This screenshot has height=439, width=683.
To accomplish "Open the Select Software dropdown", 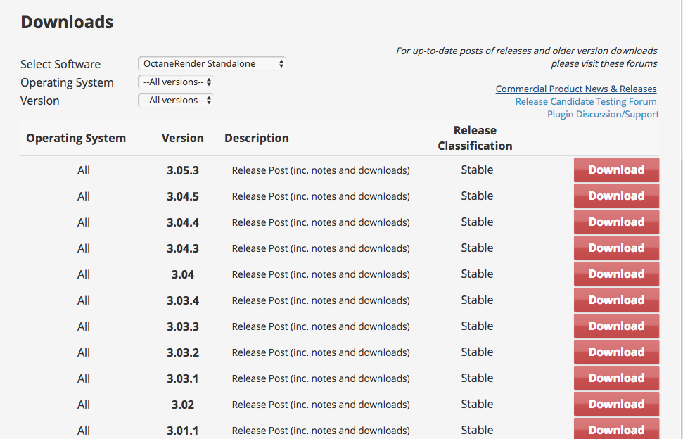I will click(212, 64).
